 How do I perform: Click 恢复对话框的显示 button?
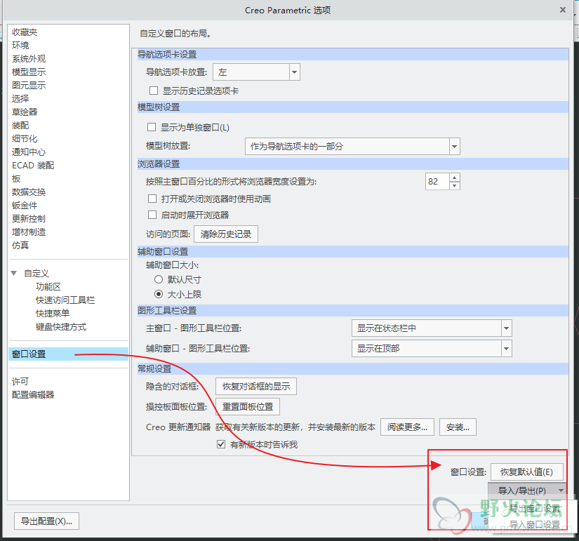tap(256, 386)
